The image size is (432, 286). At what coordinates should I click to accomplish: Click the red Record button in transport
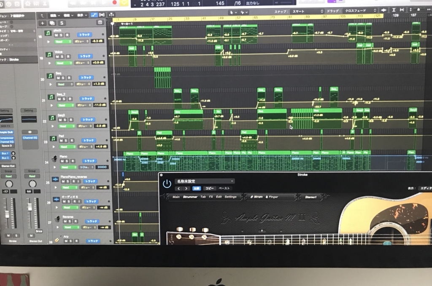coord(115,2)
